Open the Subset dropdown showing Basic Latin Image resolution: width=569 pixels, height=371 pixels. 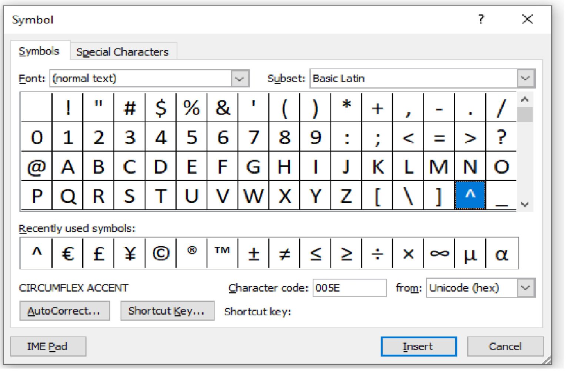pyautogui.click(x=526, y=78)
